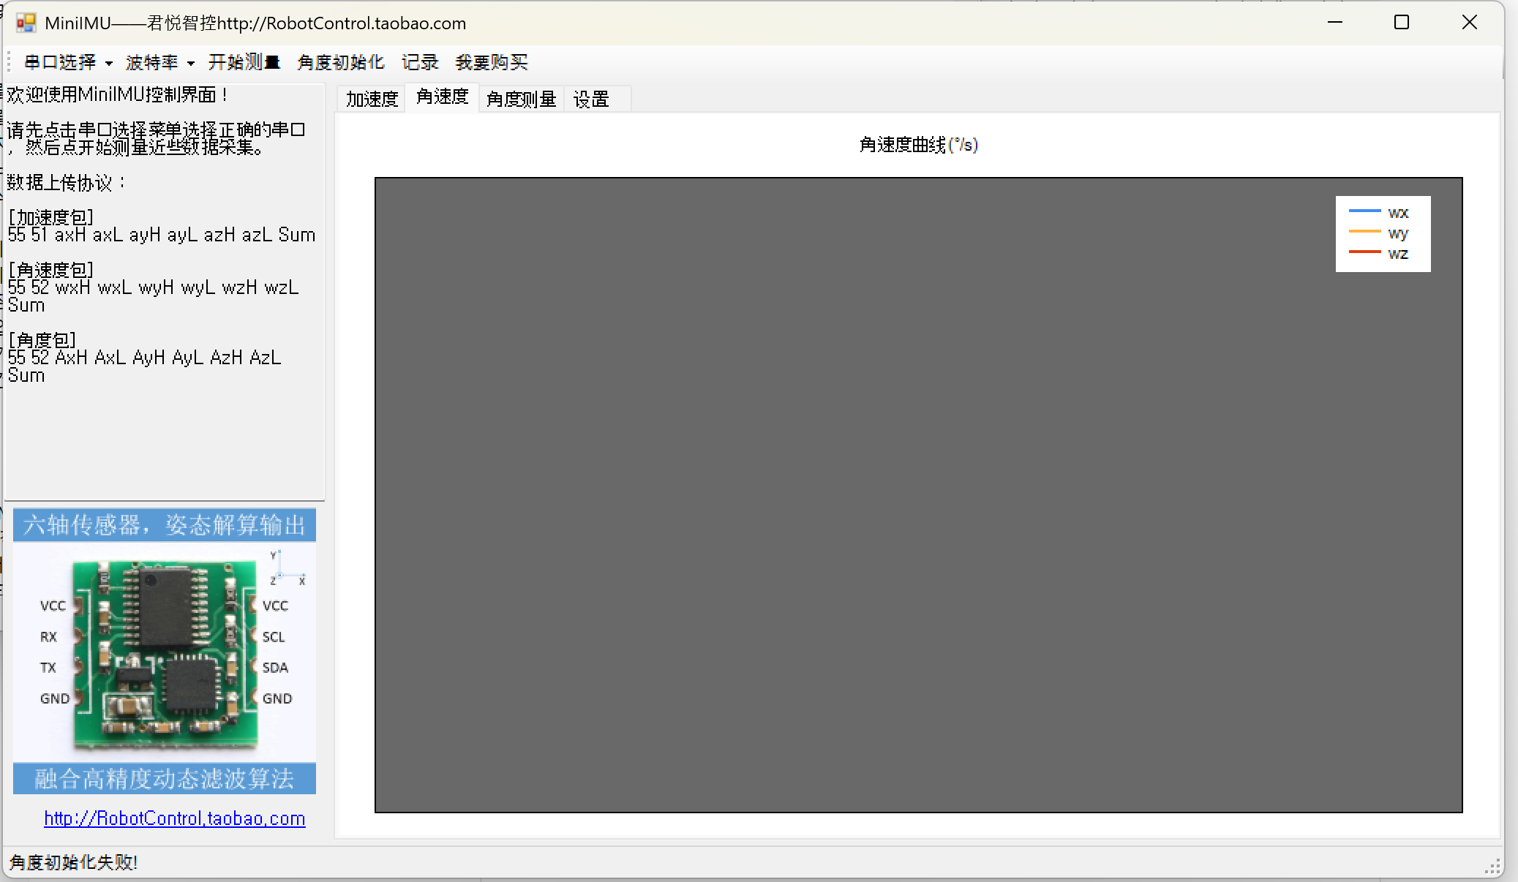
Task: Click the window resize grip at bottom-right
Action: pyautogui.click(x=1493, y=867)
